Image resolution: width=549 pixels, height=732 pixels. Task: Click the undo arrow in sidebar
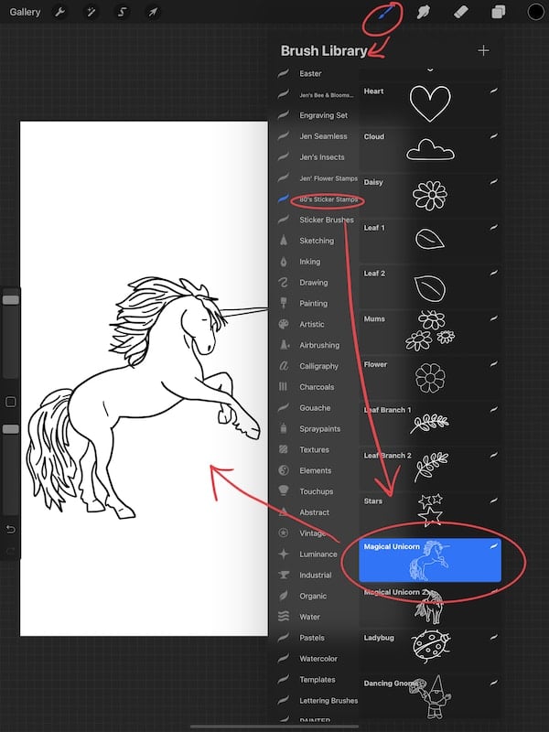pyautogui.click(x=10, y=529)
